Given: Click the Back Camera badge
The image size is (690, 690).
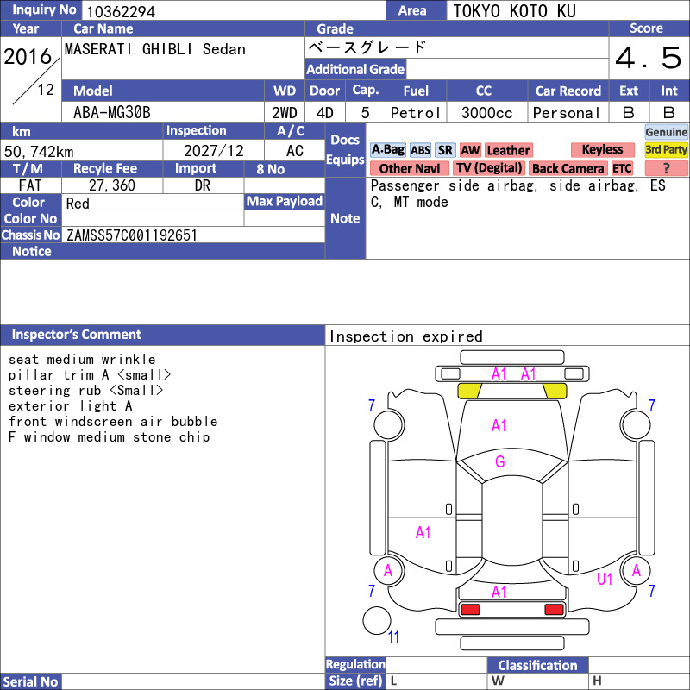Looking at the screenshot, I should [568, 168].
